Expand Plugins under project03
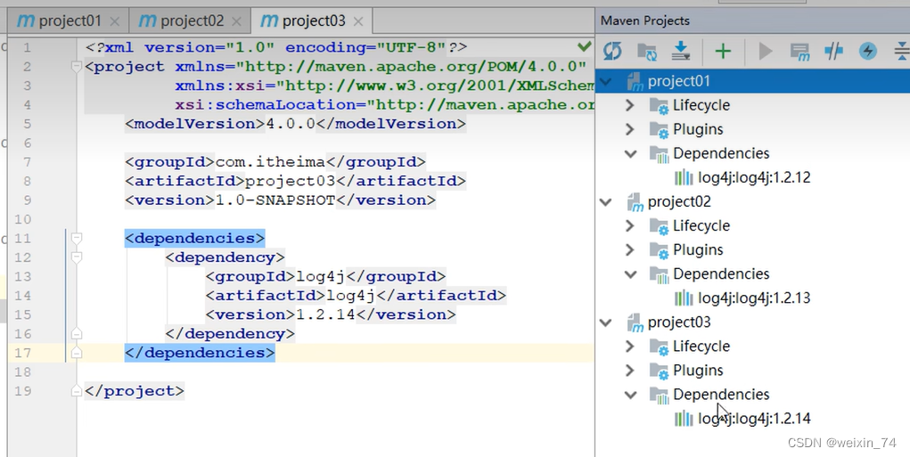The width and height of the screenshot is (910, 457). 630,371
